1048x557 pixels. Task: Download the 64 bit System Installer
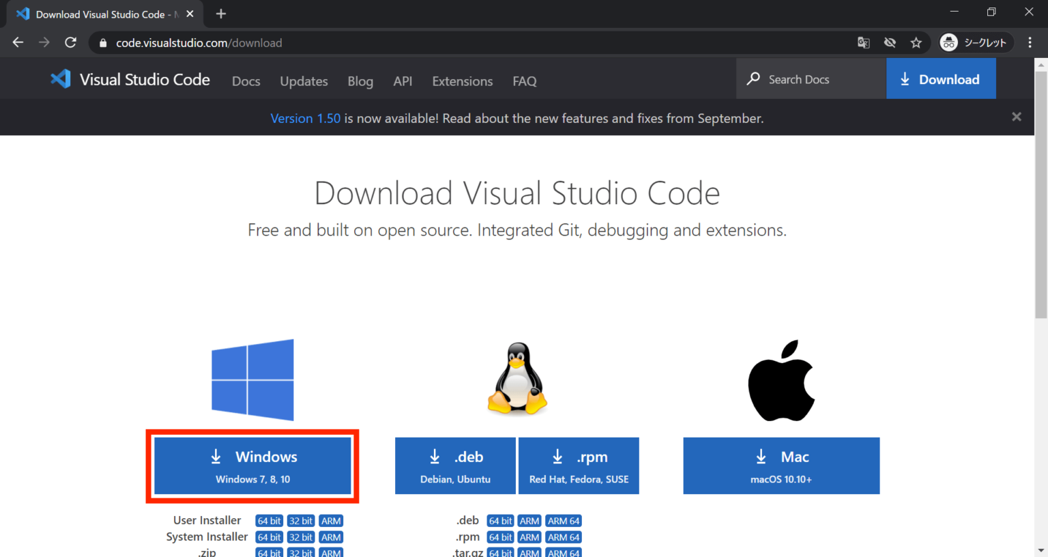(x=269, y=537)
